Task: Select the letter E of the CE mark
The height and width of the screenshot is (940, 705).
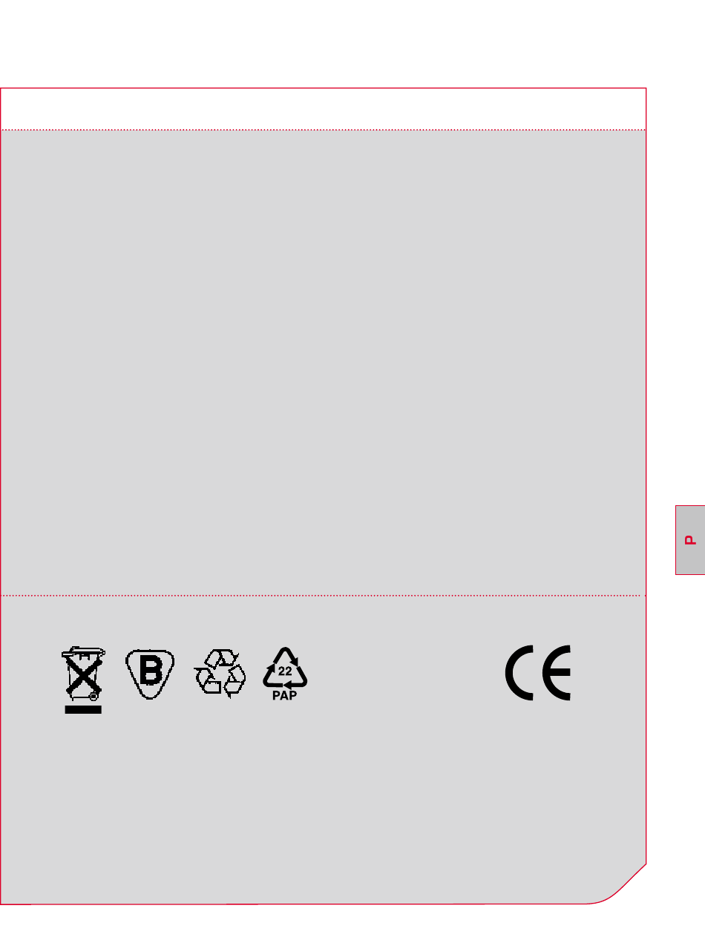Action: click(x=557, y=673)
